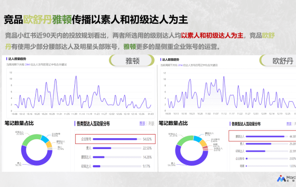Viewport: 296px width, 187px height.
Task: Click the 22.50% value for 素人
Action: pyautogui.click(x=147, y=148)
